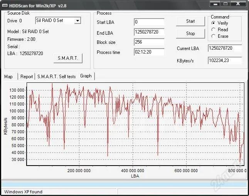
Task: Minimize the HDDScan window
Action: tap(215, 3)
